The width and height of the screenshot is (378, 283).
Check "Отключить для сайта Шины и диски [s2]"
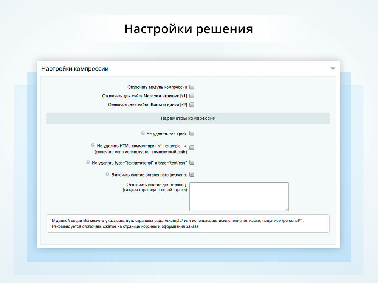pos(192,105)
